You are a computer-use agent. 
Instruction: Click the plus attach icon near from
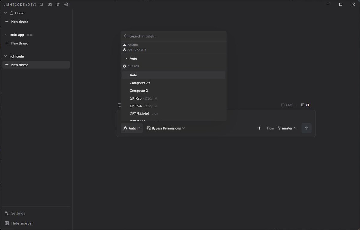coord(259,128)
